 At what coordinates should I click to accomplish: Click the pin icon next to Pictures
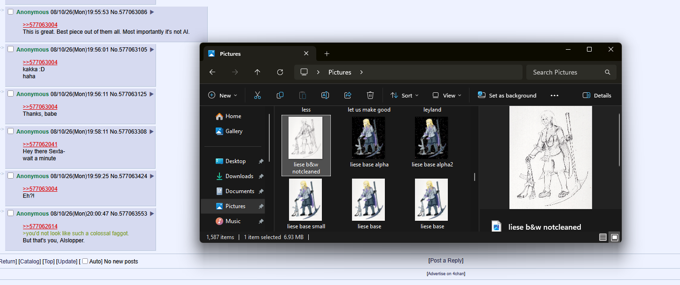(261, 206)
